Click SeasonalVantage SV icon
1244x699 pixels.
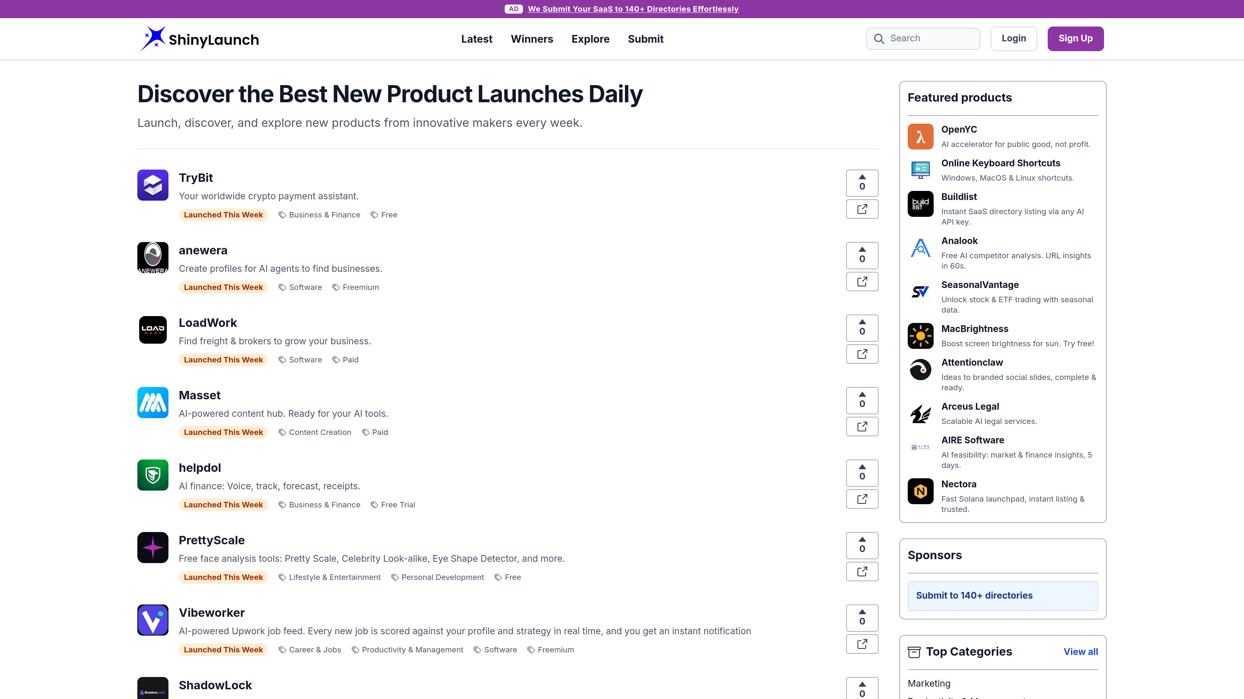[x=920, y=292]
